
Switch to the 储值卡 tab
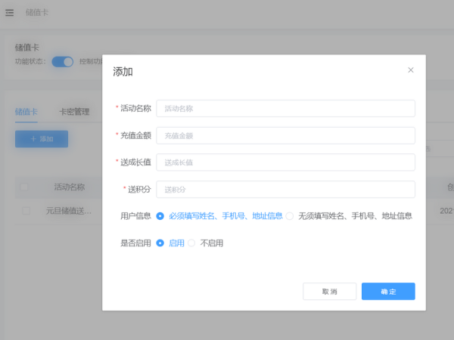(26, 112)
